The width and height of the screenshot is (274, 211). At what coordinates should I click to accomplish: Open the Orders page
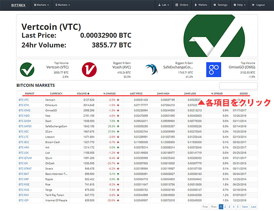182,5
